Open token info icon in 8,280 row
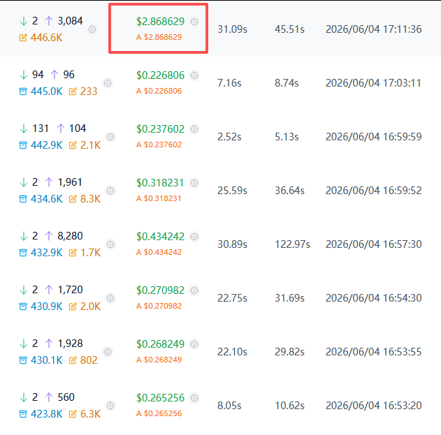This screenshot has width=441, height=435. pos(110,244)
